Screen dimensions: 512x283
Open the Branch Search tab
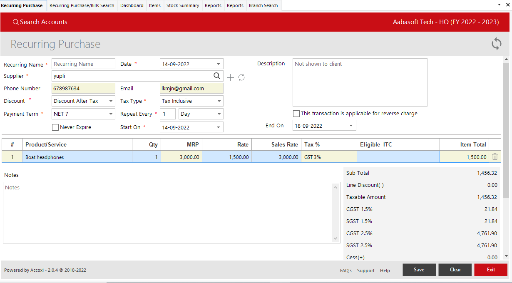click(263, 5)
